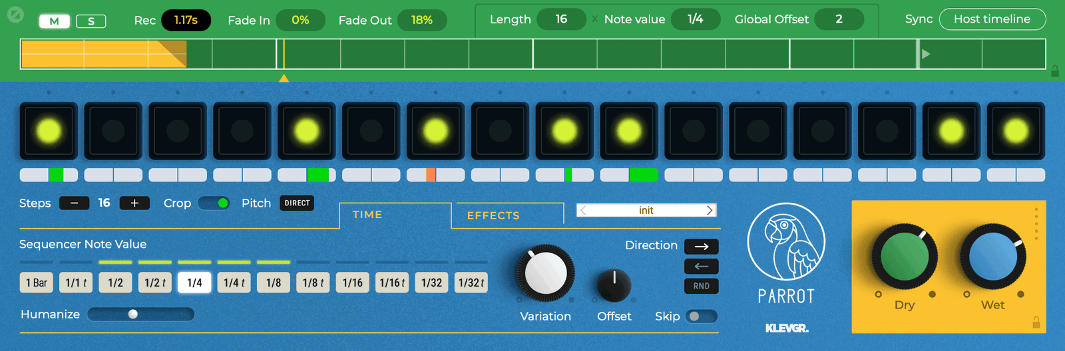The width and height of the screenshot is (1065, 351).
Task: Go to next preset using right chevron
Action: 710,210
